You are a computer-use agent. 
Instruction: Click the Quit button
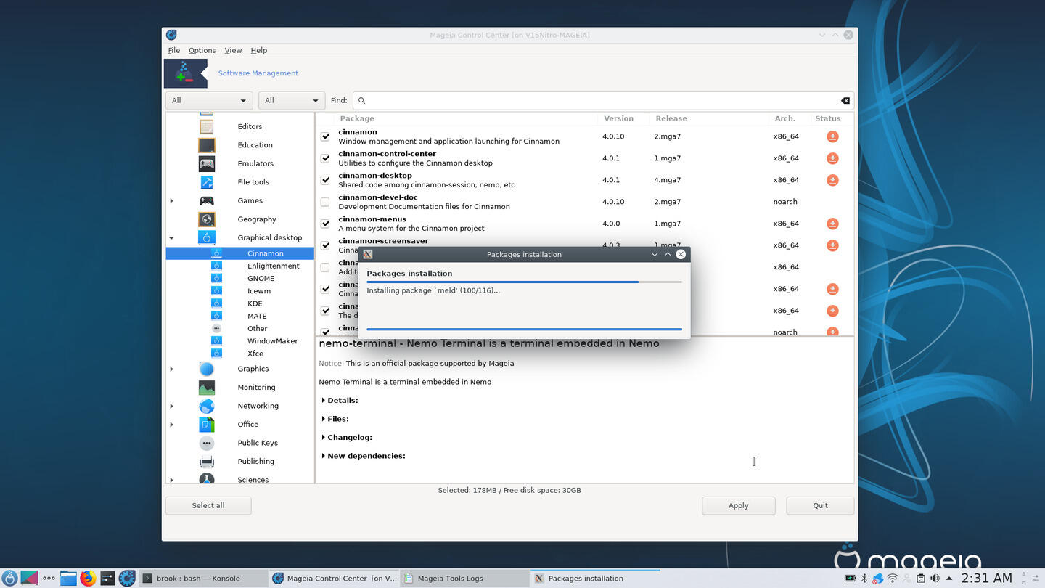tap(820, 506)
